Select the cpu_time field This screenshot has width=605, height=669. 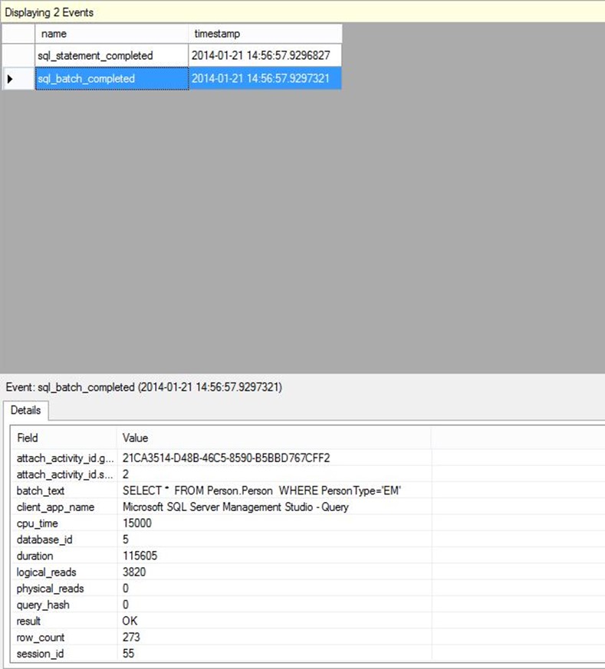click(x=37, y=523)
